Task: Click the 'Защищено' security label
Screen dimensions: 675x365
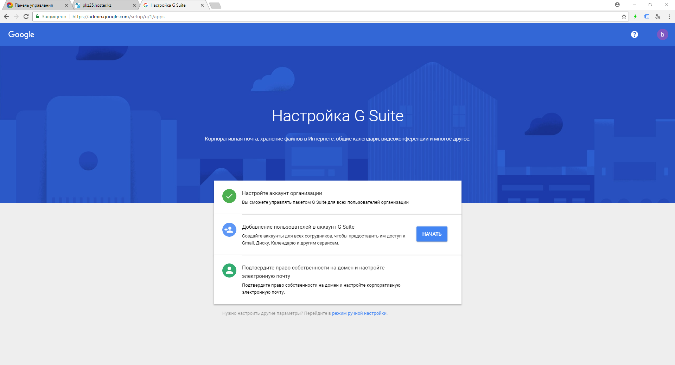Action: (54, 17)
